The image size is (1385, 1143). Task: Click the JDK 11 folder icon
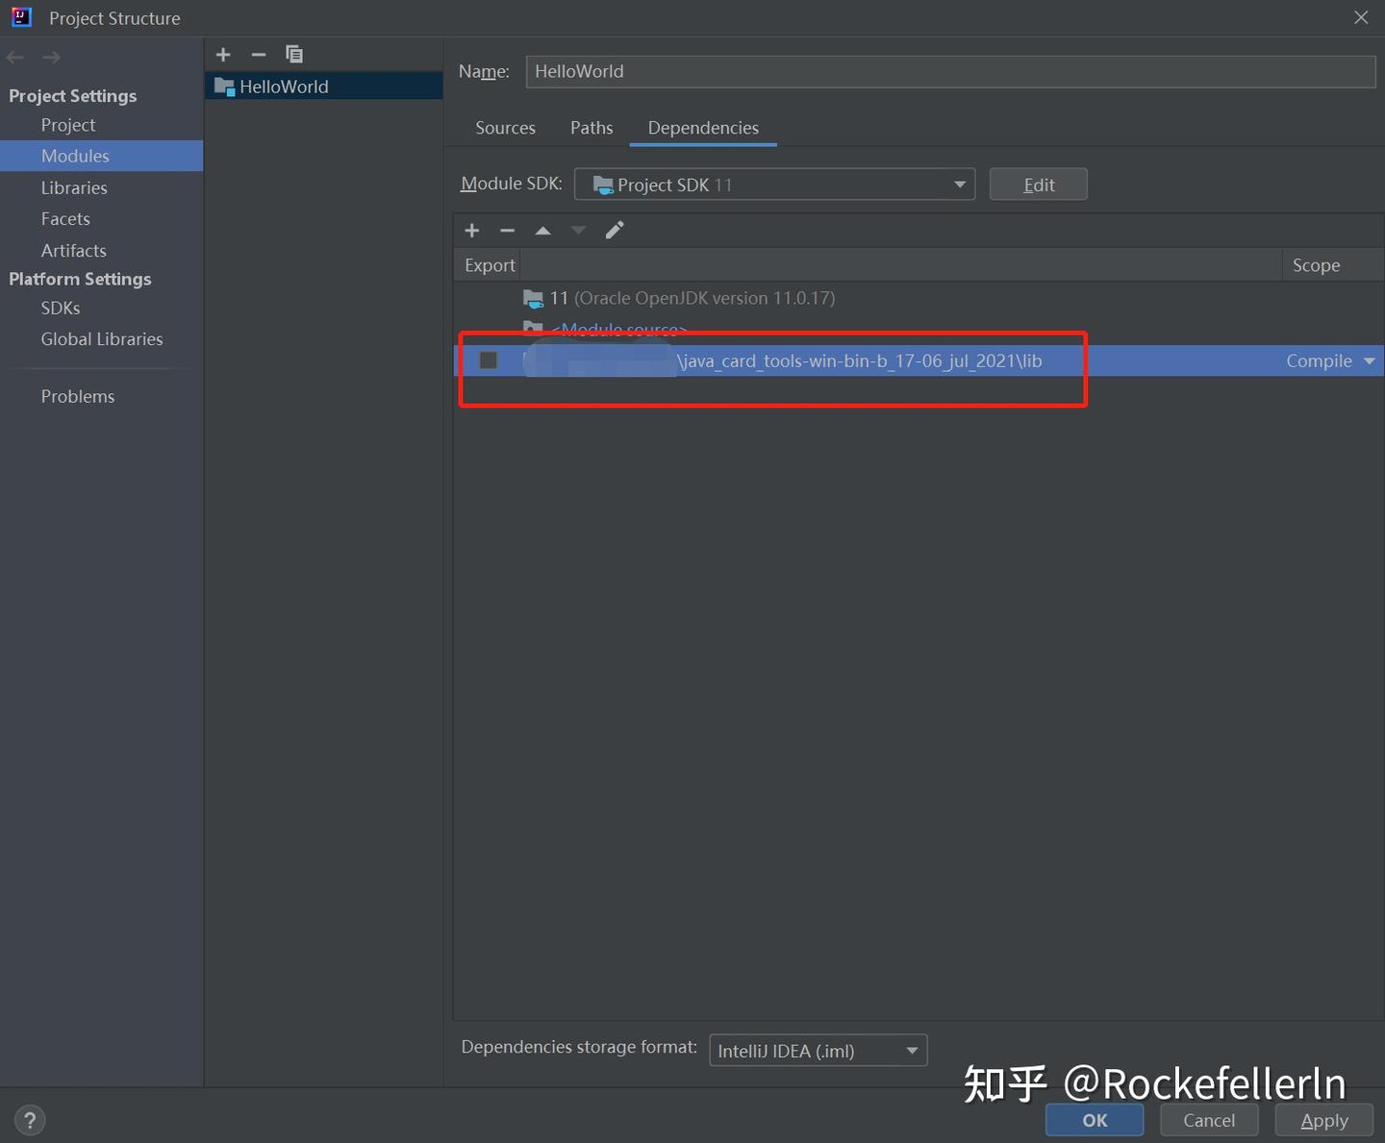tap(533, 298)
